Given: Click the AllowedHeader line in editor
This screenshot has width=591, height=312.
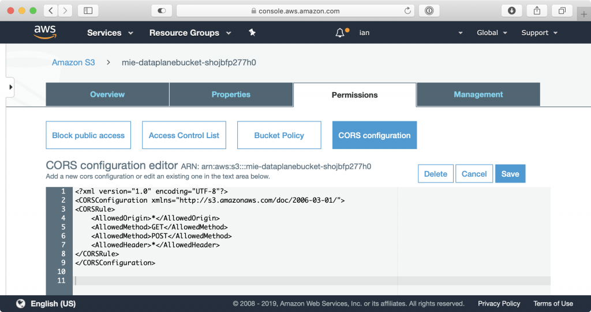Looking at the screenshot, I should click(155, 245).
